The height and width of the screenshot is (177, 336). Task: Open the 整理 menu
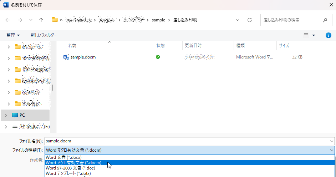point(13,35)
